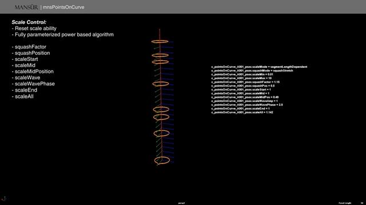This screenshot has height=205, width=366.
Task: Click the scaleMidPos = 0.49 readout
Action: pos(245,97)
